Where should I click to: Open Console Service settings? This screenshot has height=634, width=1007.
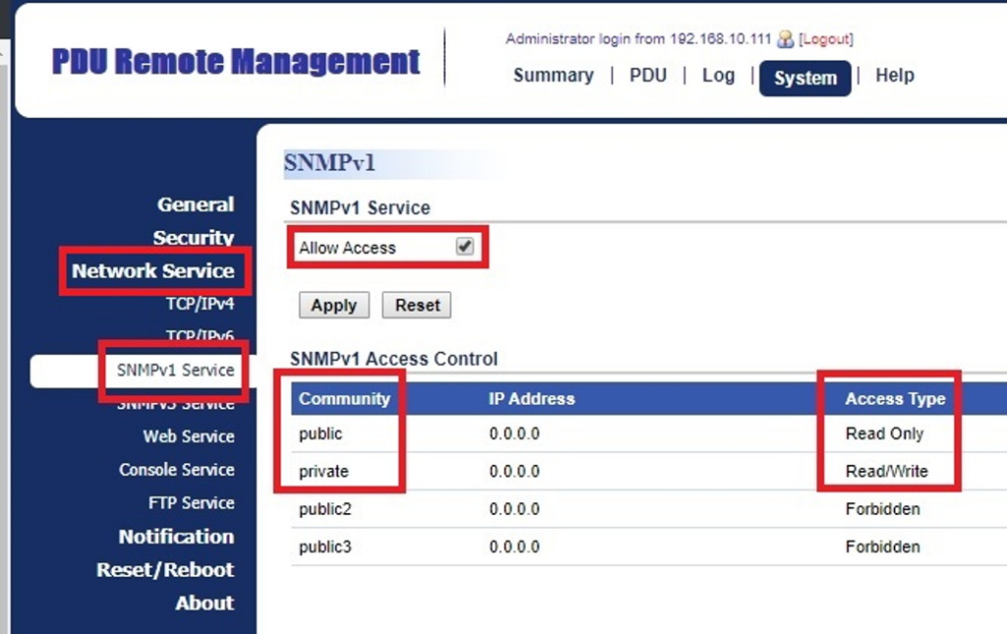[177, 470]
